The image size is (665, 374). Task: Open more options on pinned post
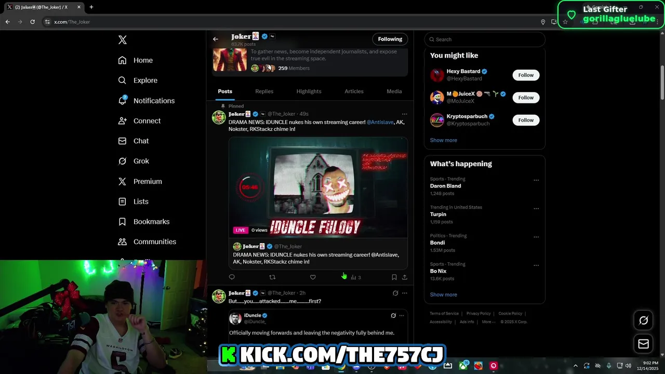[404, 114]
